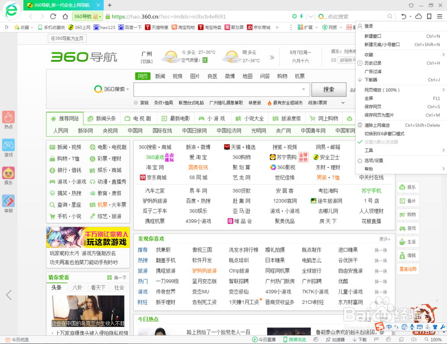Image resolution: width=447 pixels, height=344 pixels.
Task: Open 下载 in status bar
Action: coord(359,340)
